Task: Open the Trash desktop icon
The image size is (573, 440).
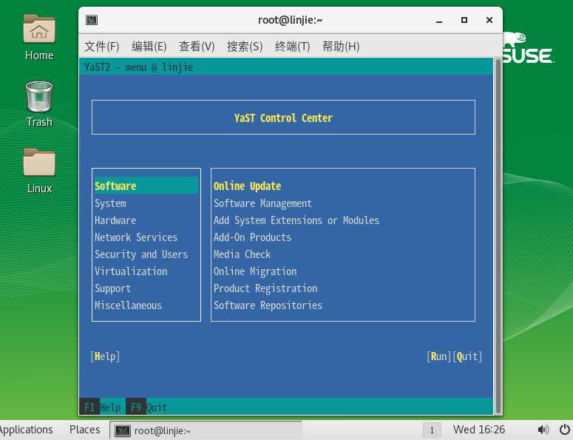Action: coord(39,104)
